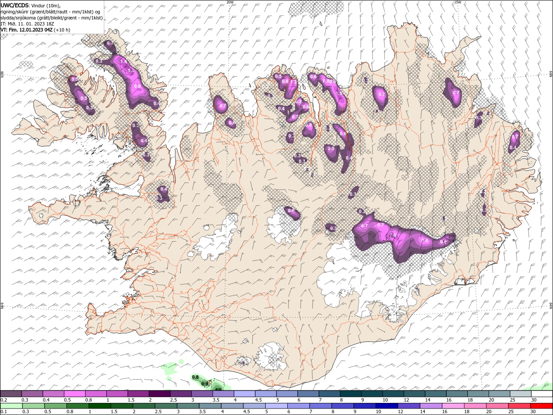The height and width of the screenshot is (415, 553).
Task: Click darkest purple snow swatch starting at 2
Action: [x=159, y=394]
